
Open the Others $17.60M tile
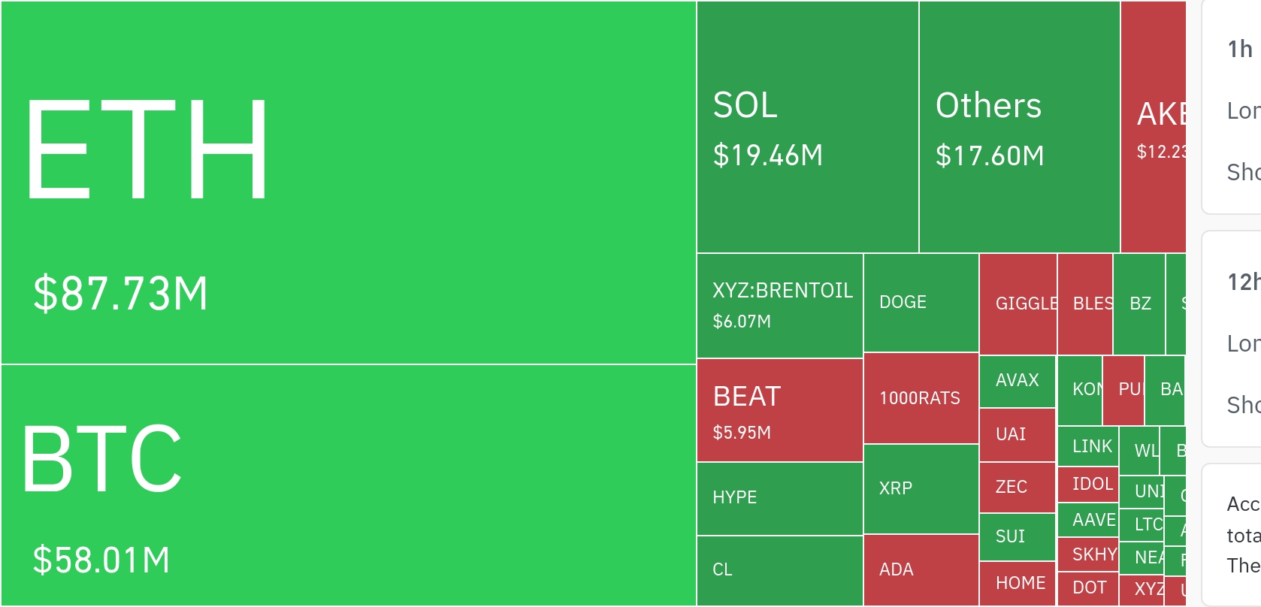(x=1020, y=127)
